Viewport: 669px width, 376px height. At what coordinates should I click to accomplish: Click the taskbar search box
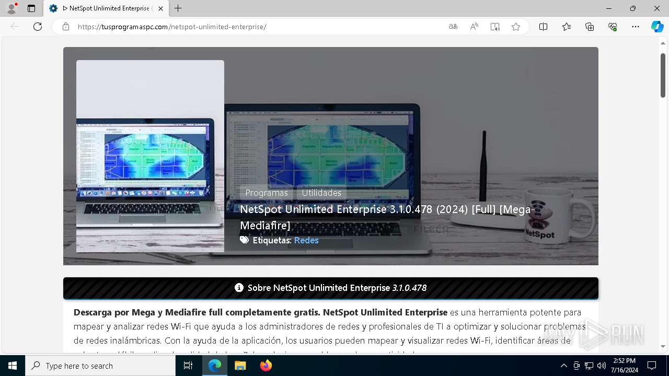point(100,366)
